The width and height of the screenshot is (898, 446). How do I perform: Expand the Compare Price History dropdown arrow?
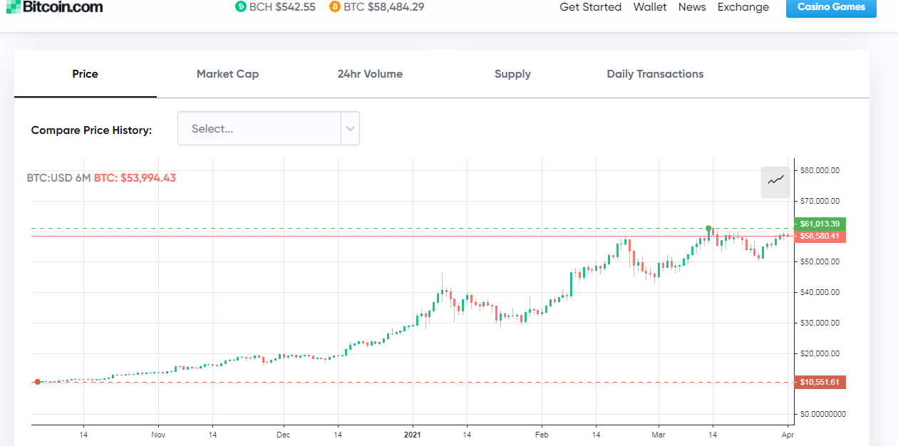click(x=350, y=129)
